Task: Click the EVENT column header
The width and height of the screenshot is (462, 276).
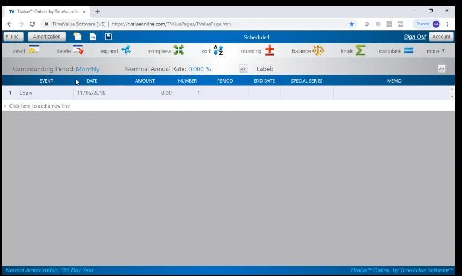Action: click(47, 81)
